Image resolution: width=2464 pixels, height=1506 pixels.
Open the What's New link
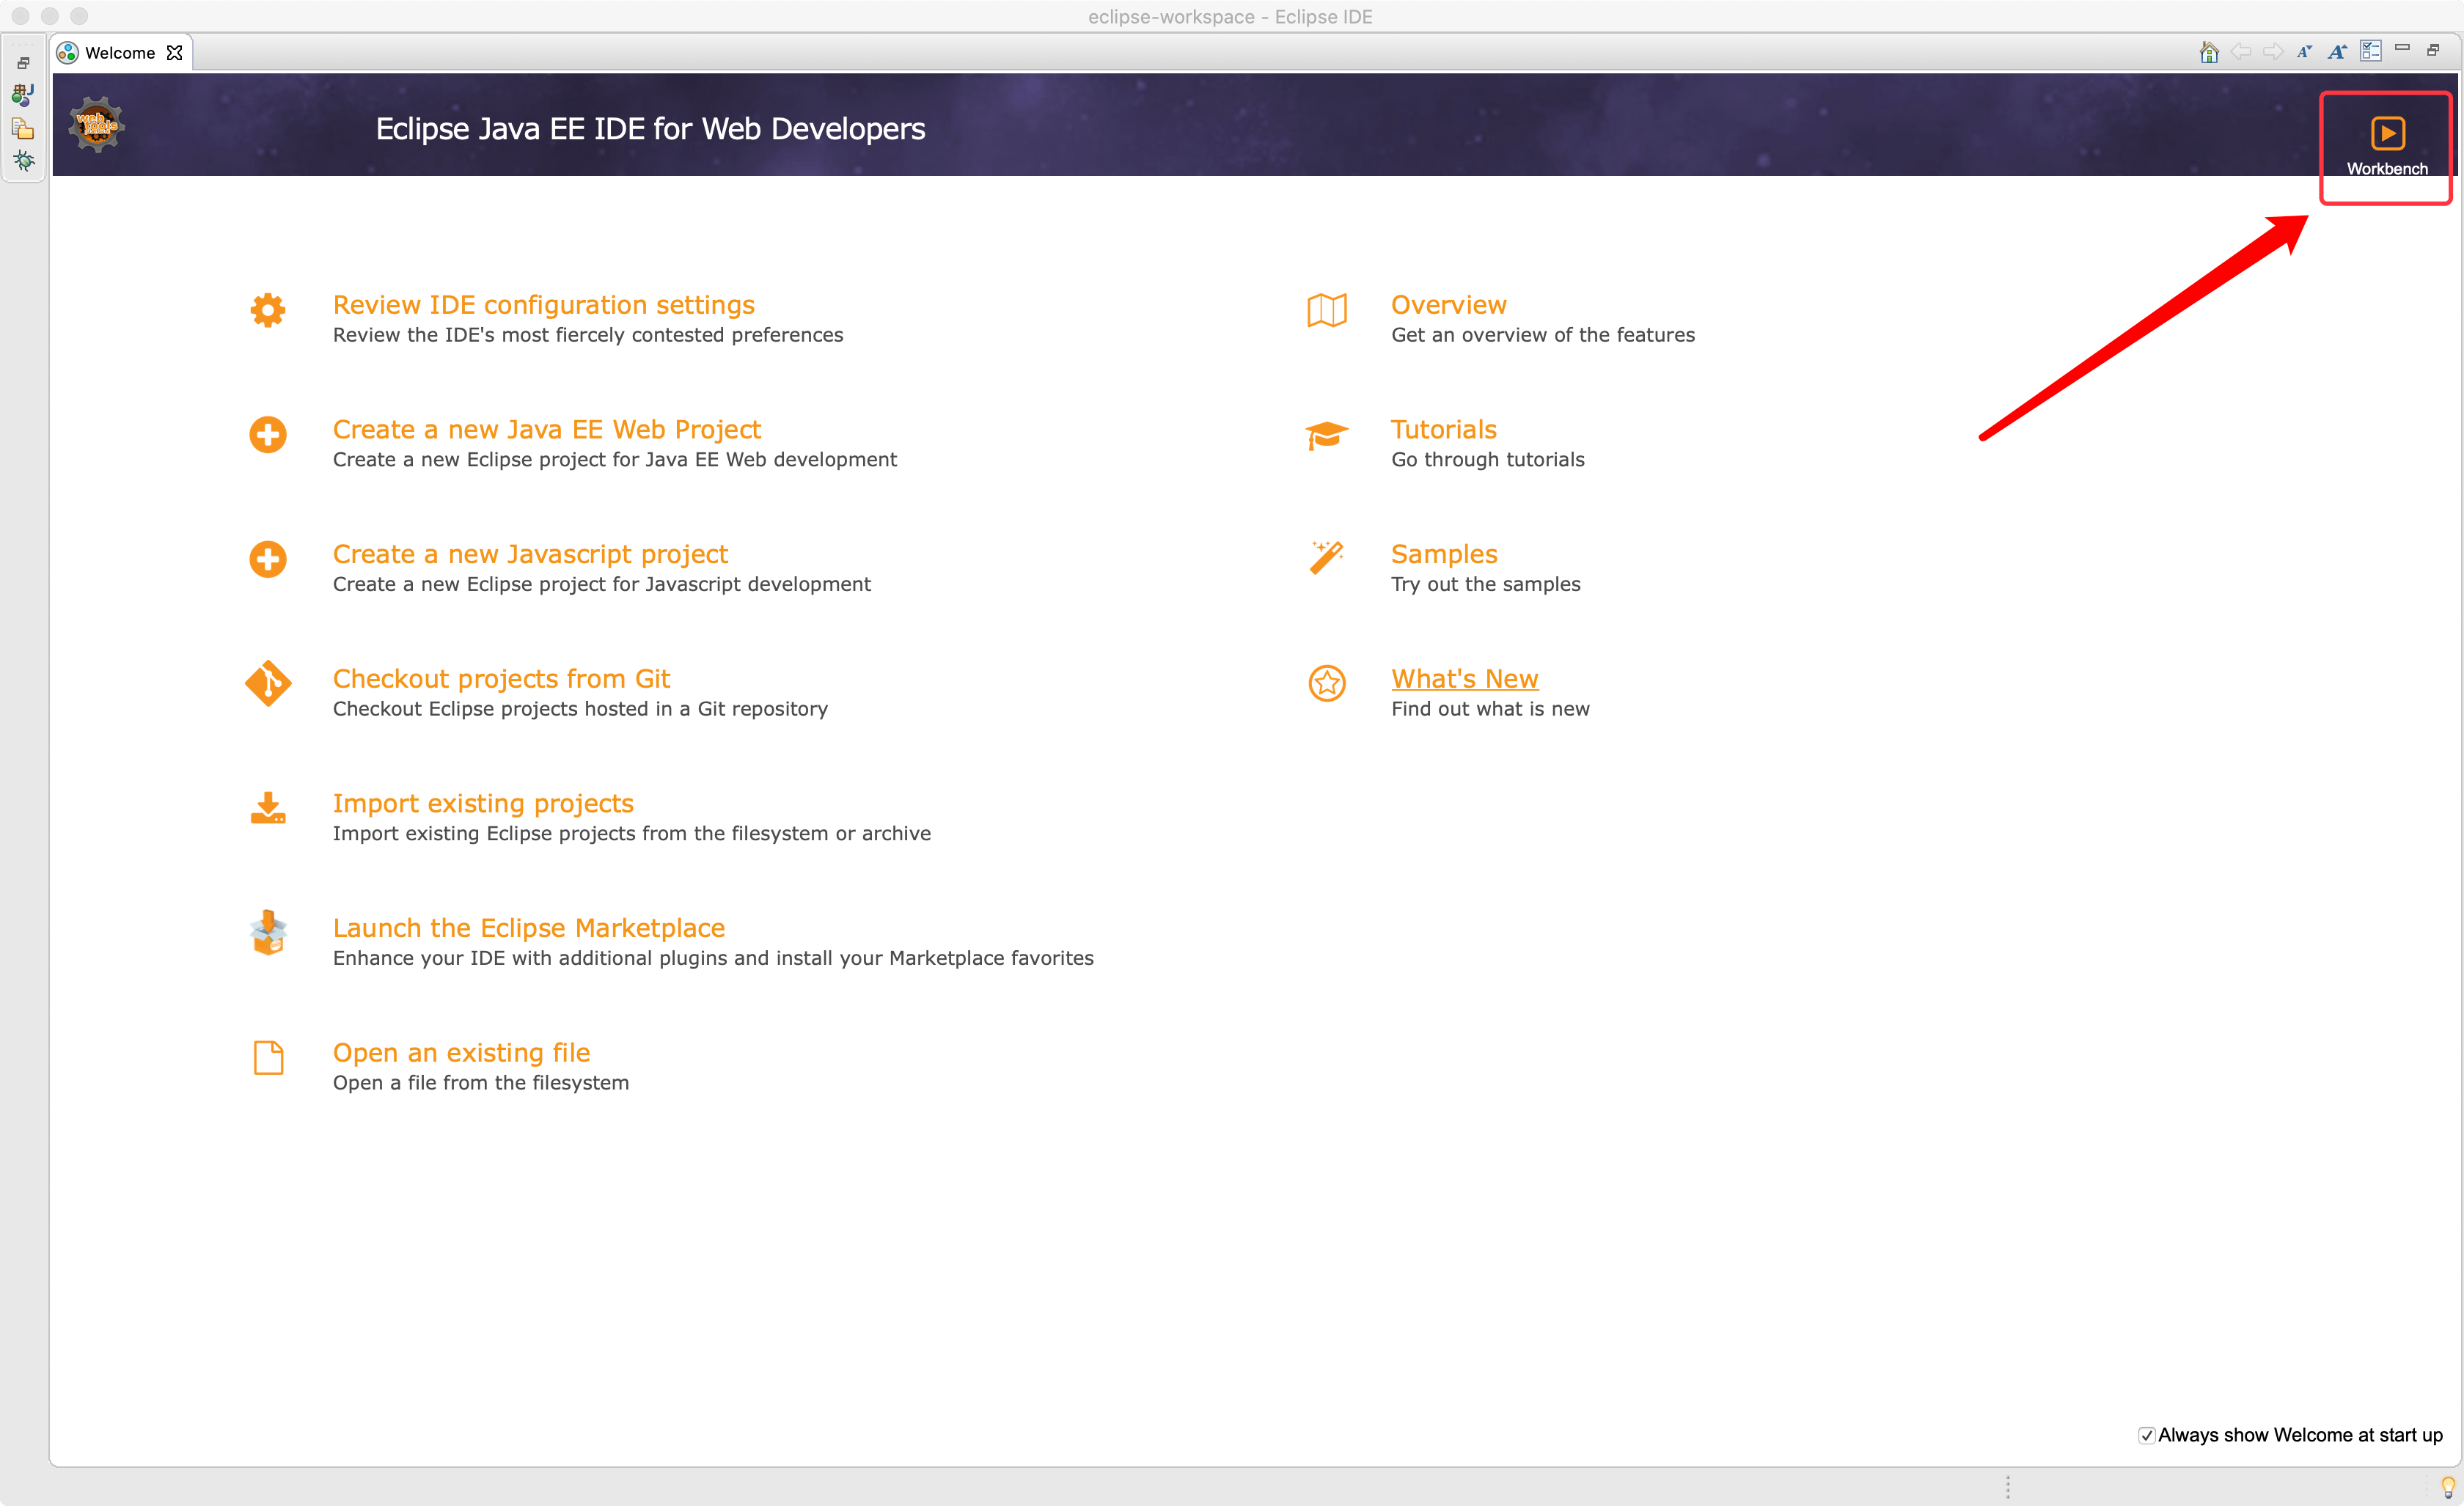(1464, 679)
